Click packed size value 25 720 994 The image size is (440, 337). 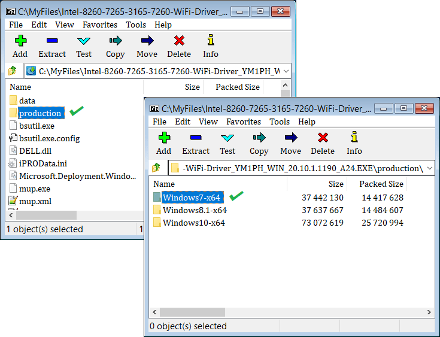coord(383,223)
